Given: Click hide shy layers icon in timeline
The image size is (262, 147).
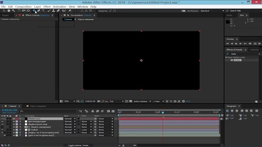Looking at the screenshot, I should point(93,111).
